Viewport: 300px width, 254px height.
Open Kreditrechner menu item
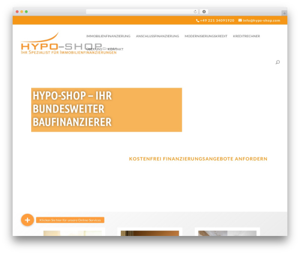tap(247, 36)
